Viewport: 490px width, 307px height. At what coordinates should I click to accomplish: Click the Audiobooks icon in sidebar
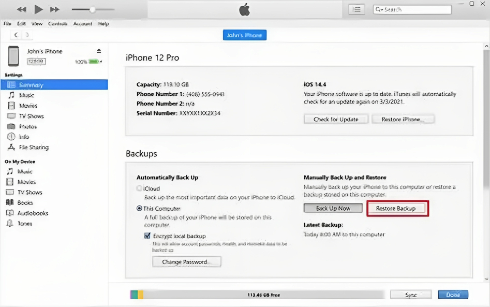pos(10,213)
